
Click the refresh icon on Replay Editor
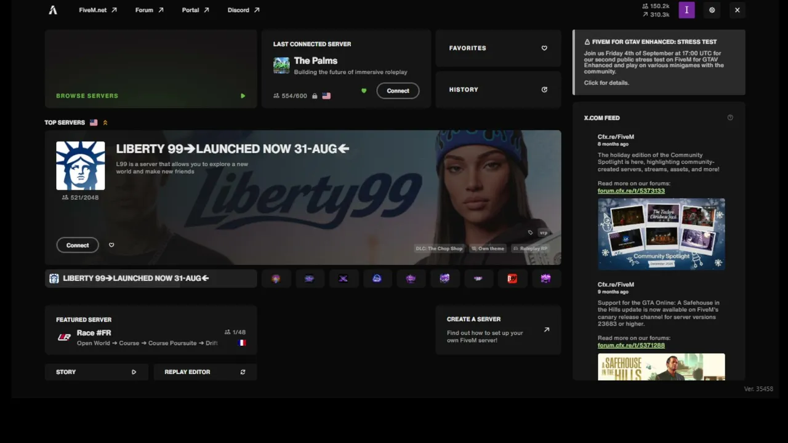(x=243, y=372)
